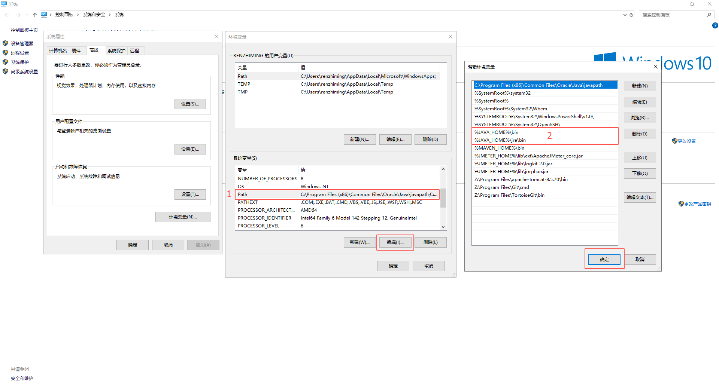Open startup and recovery 设置(T) button
719x389 pixels.
click(190, 194)
